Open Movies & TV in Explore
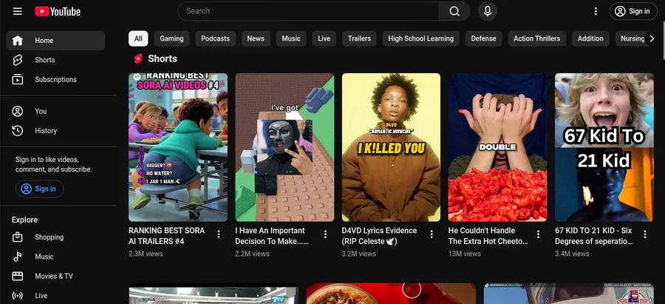This screenshot has height=304, width=665. pos(55,276)
